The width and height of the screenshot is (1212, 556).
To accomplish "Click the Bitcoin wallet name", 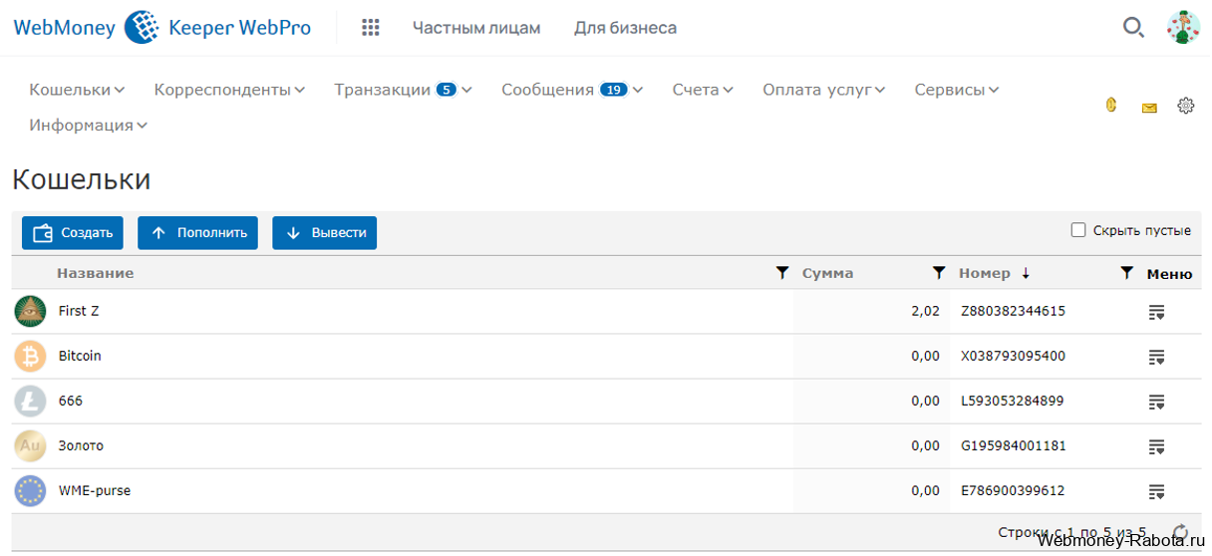I will [x=80, y=356].
